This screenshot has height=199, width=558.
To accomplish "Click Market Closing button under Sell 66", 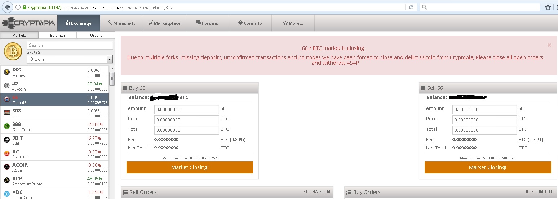I will pos(488,167).
